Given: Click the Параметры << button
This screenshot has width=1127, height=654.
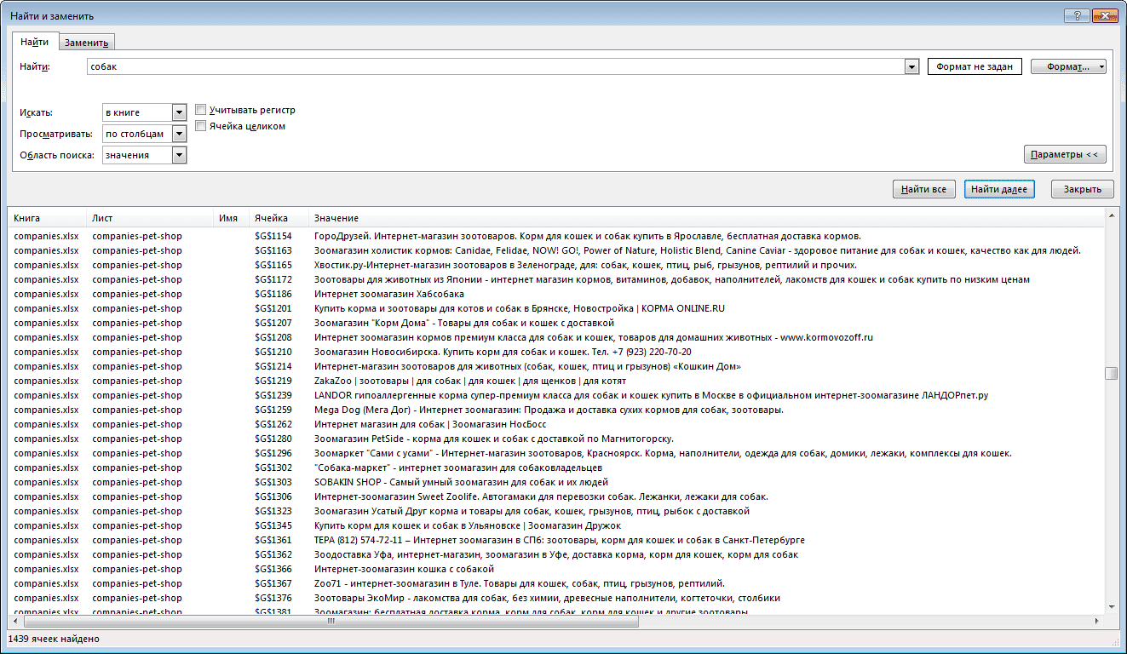Looking at the screenshot, I should (1065, 154).
